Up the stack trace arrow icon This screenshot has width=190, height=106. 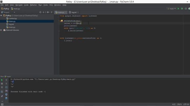click(6, 80)
